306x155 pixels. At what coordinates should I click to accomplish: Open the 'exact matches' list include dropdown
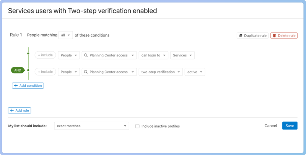click(91, 126)
